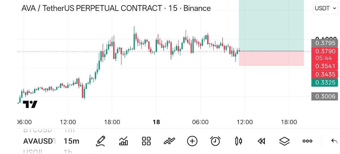Viewport: 340px width, 154px height.
Task: Click the TradingView logo on chart
Action: coord(30,104)
